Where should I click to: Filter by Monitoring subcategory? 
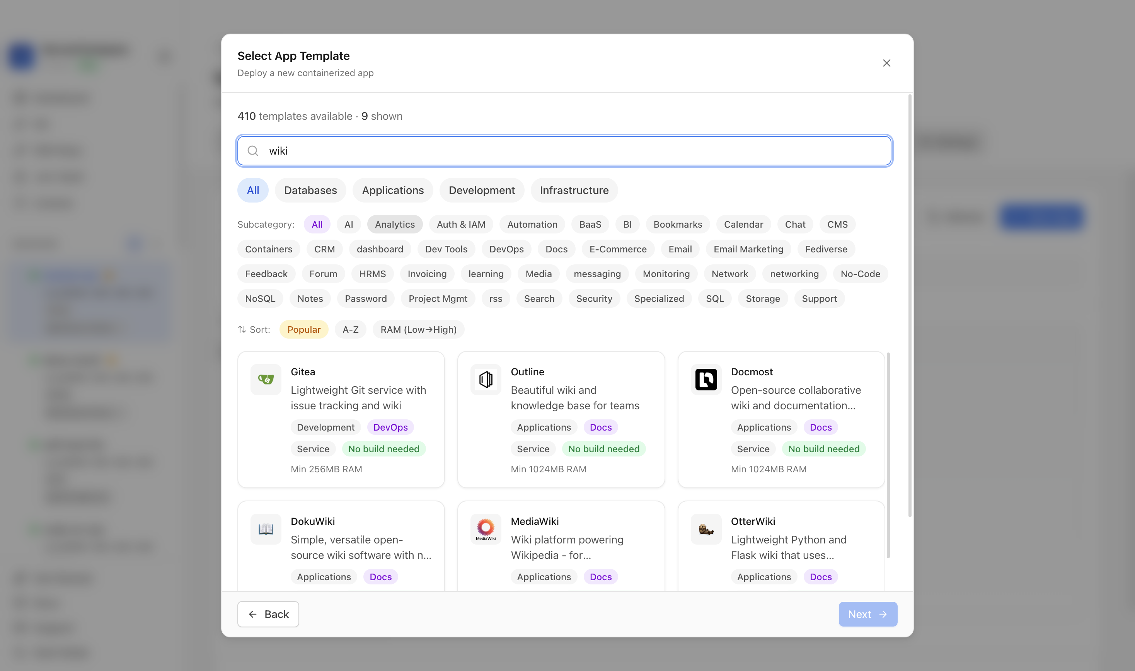(666, 274)
